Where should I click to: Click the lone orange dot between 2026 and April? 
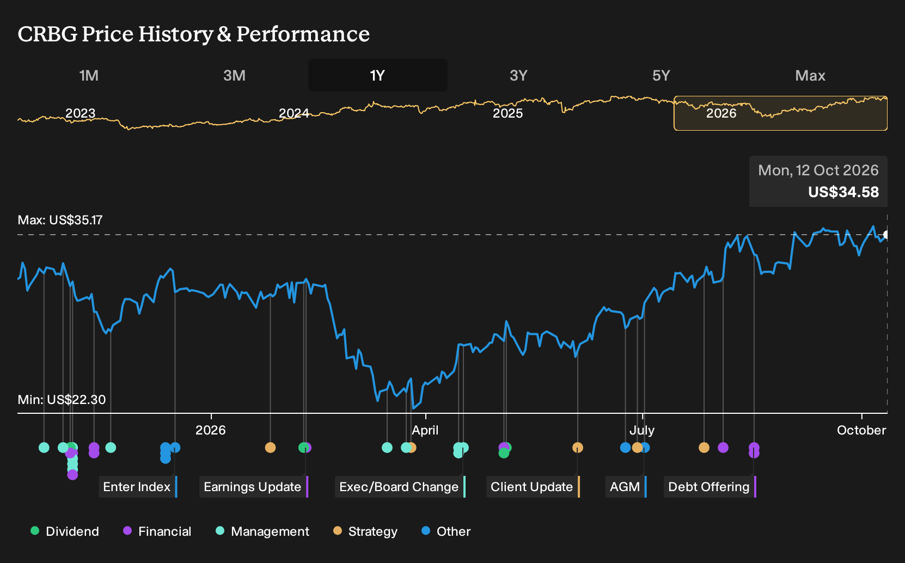pyautogui.click(x=270, y=448)
